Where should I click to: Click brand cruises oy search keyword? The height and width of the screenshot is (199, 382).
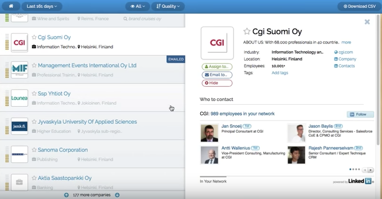145,19
